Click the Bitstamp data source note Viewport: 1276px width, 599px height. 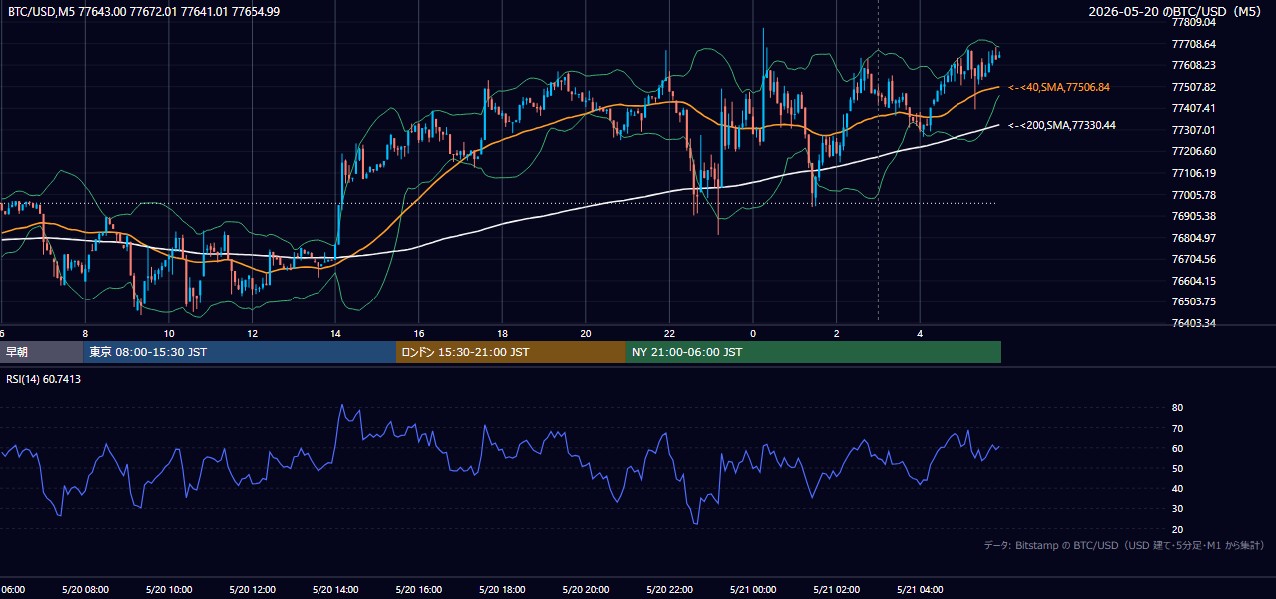(x=1124, y=545)
